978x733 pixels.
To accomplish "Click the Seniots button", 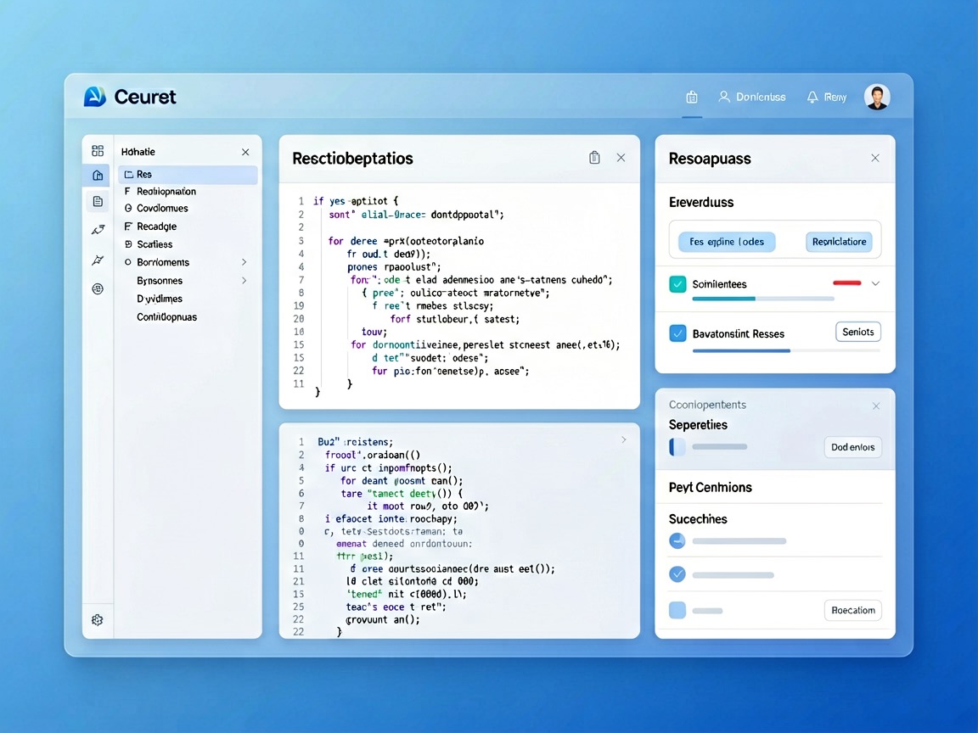I will pyautogui.click(x=858, y=333).
